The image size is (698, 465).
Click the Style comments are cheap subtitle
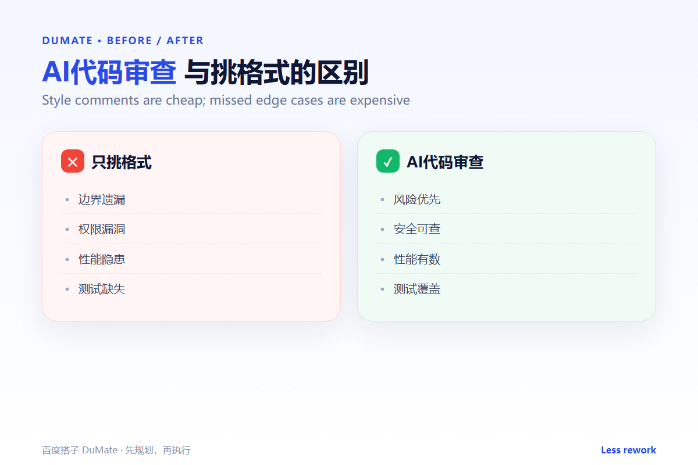(x=226, y=100)
